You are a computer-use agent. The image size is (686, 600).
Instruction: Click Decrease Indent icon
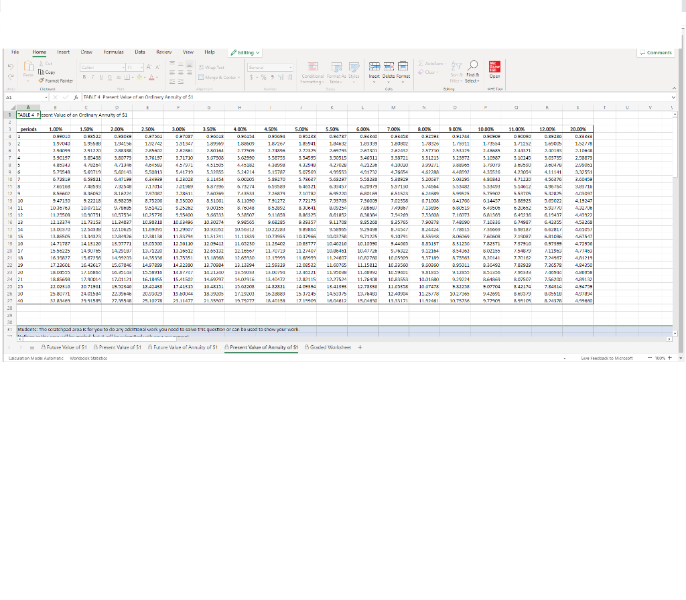[x=172, y=82]
